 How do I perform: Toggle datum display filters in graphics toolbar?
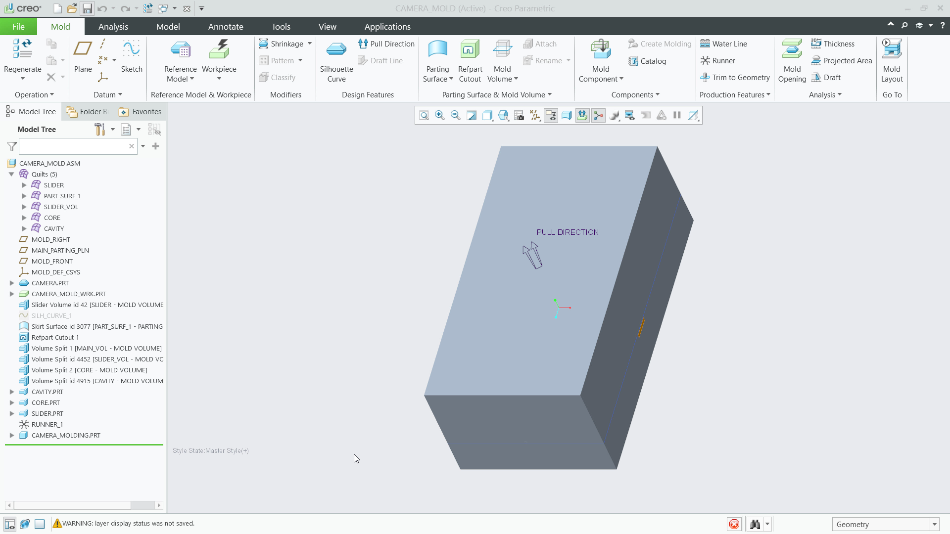(535, 115)
